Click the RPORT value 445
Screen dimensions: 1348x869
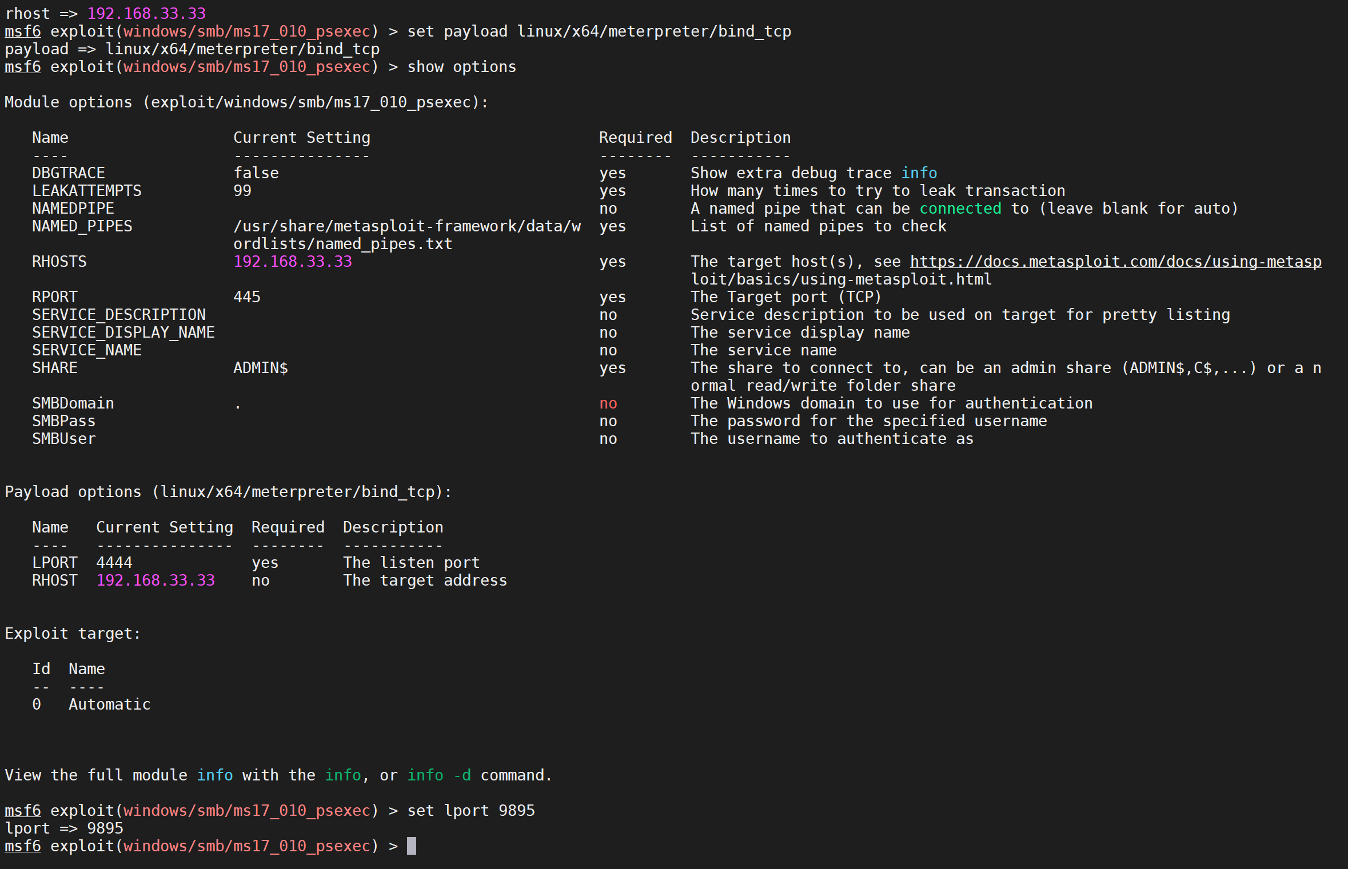(246, 297)
